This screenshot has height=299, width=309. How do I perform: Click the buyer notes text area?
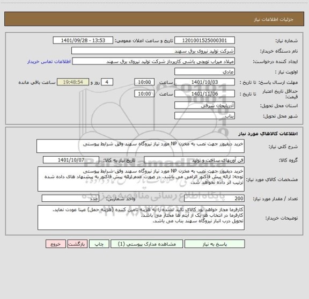click(141, 217)
